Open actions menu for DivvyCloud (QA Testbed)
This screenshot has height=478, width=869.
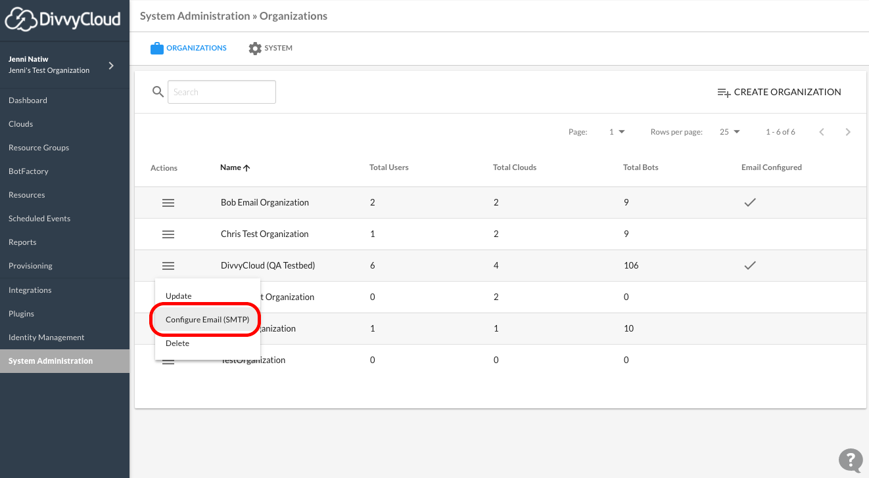168,266
